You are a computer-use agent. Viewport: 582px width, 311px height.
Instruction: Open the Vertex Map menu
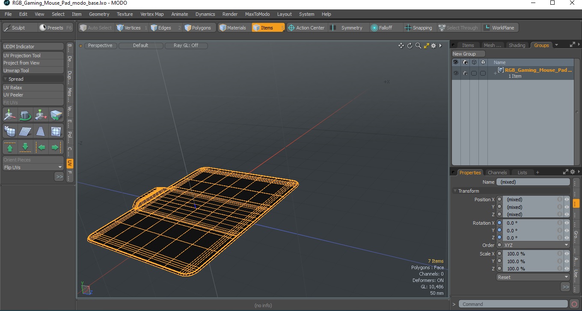pos(152,14)
